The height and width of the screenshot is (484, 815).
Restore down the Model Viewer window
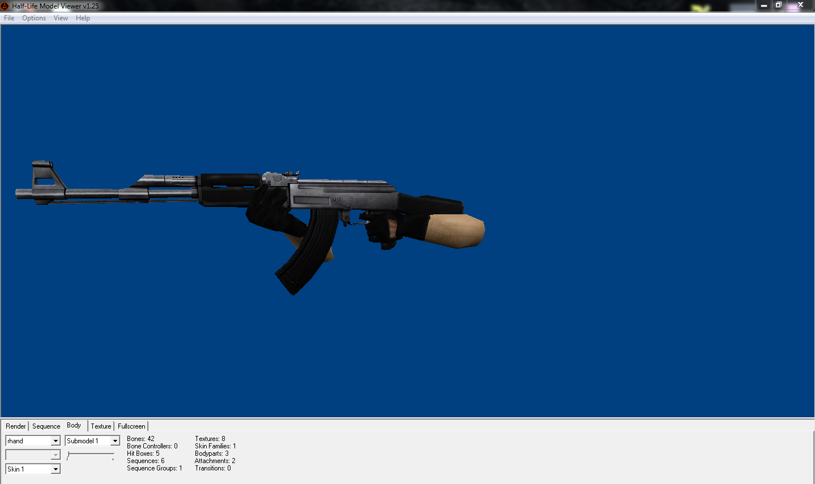pos(779,5)
